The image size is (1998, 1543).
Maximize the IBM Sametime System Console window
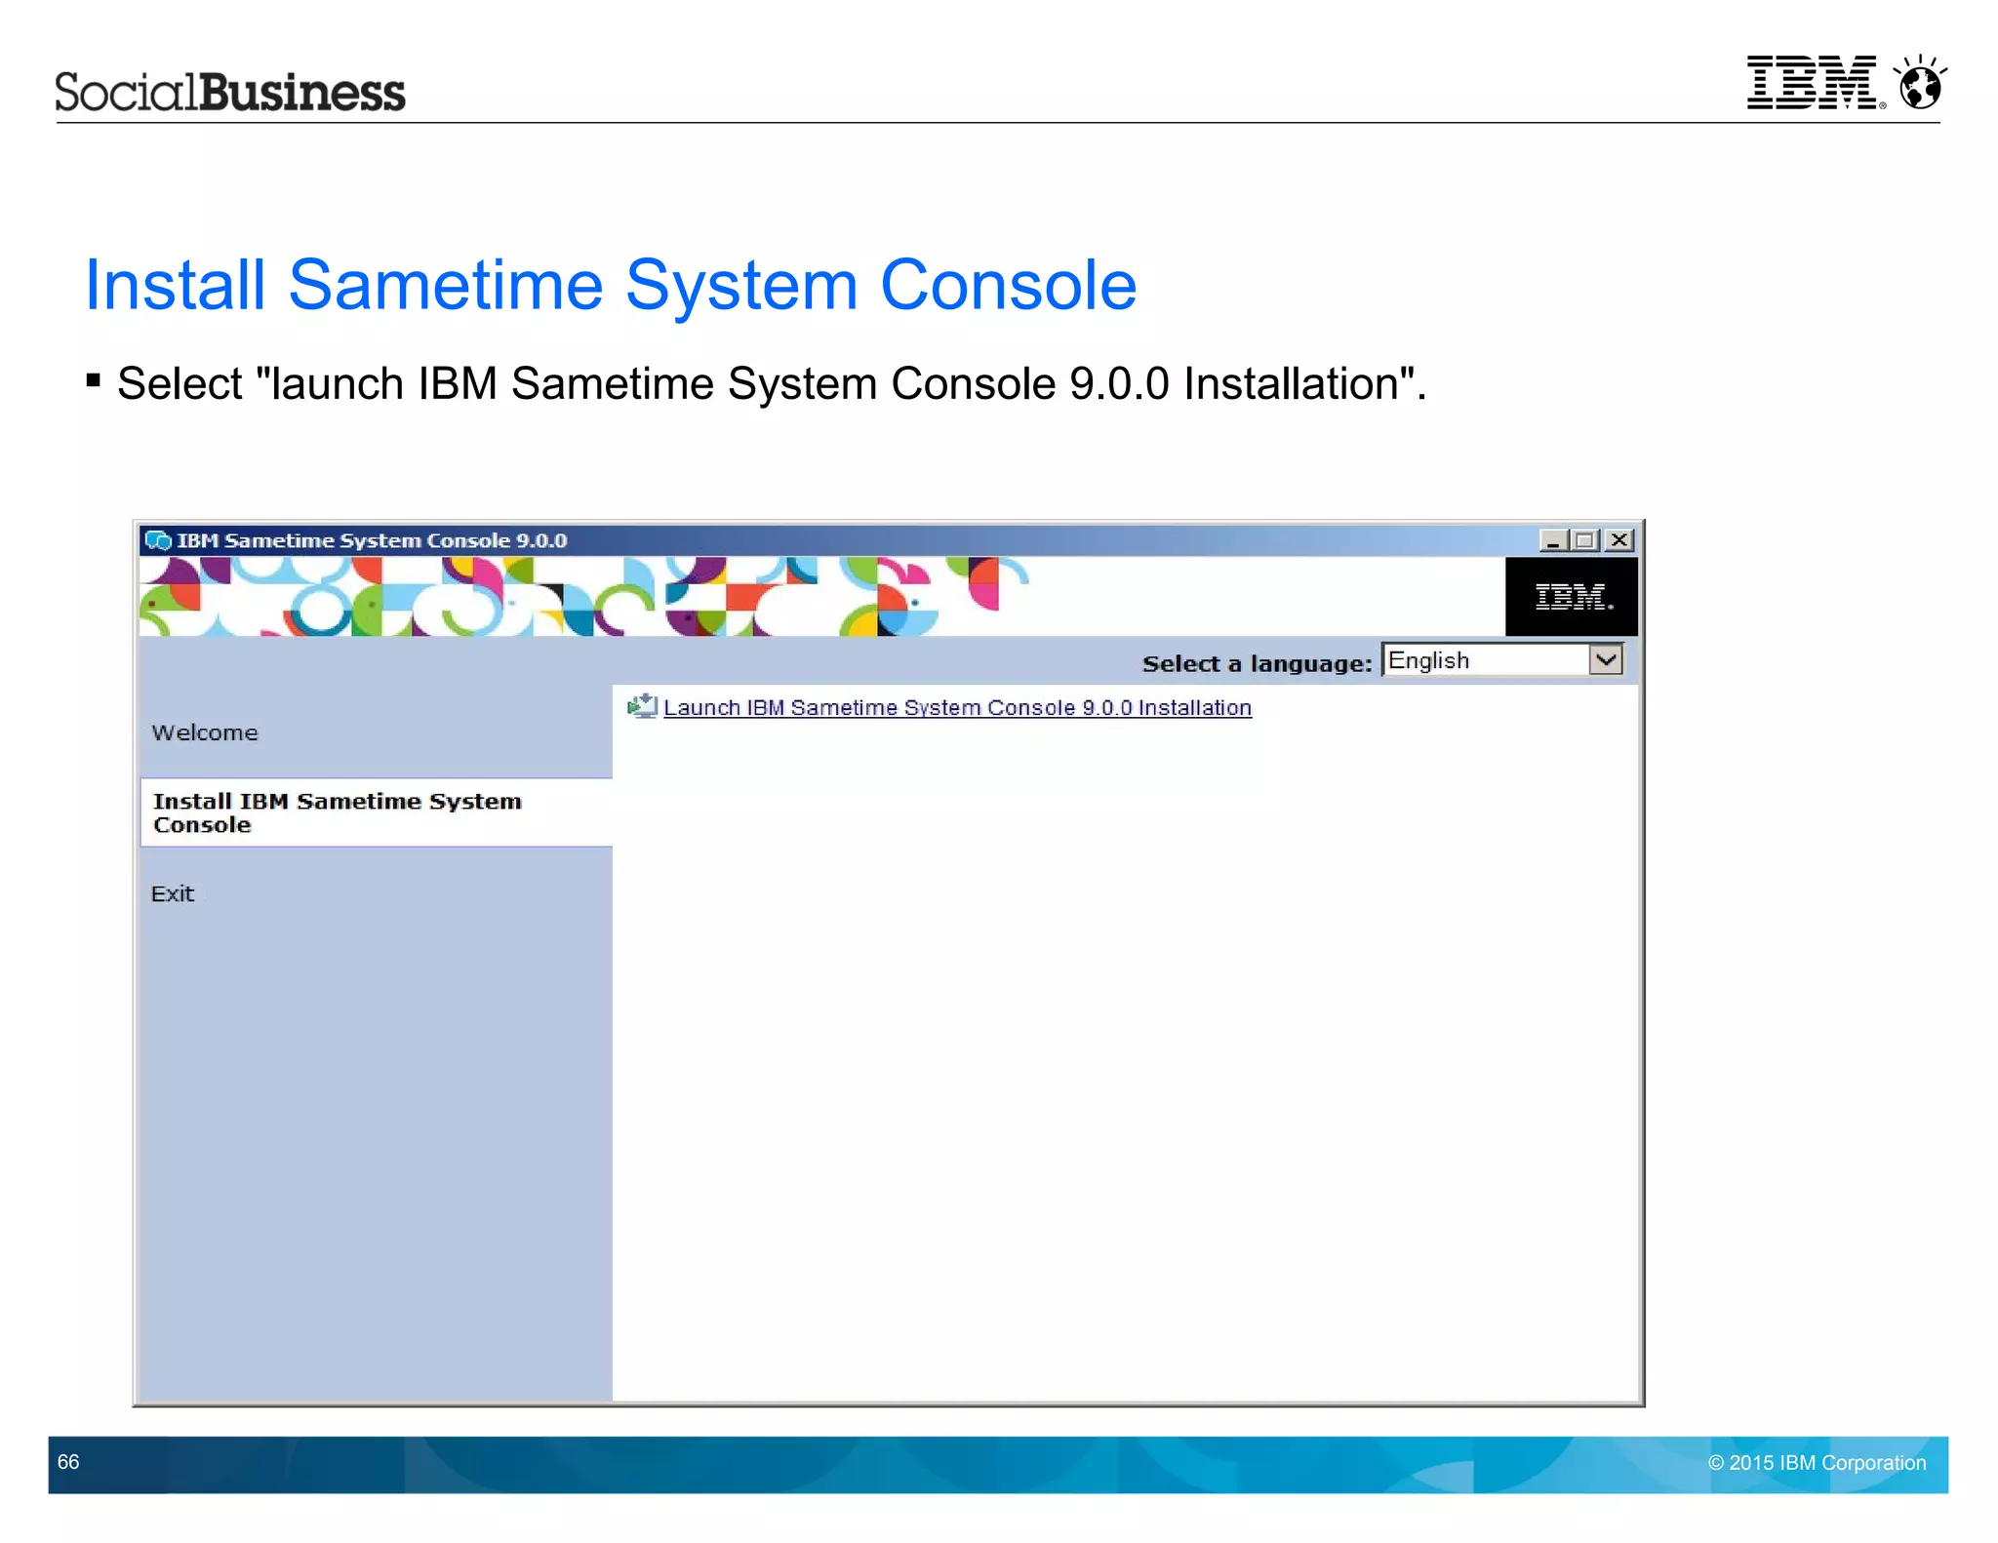point(1585,540)
